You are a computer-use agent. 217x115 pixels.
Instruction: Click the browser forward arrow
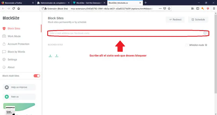(x=8, y=9)
